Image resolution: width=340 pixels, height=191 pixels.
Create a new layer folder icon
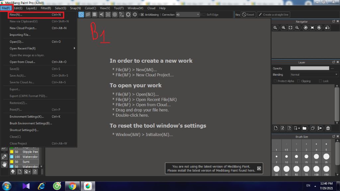pos(304,128)
